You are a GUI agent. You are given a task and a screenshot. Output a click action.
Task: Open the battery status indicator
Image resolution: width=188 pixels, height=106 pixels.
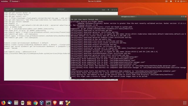click(x=183, y=1)
